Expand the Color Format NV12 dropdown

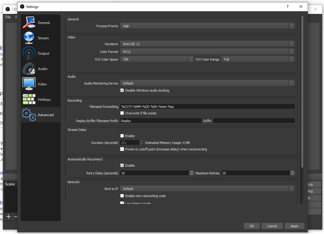tap(207, 52)
